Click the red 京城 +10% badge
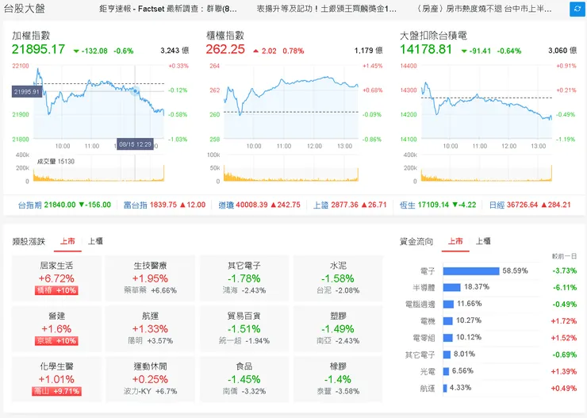The image size is (587, 418). (x=56, y=341)
